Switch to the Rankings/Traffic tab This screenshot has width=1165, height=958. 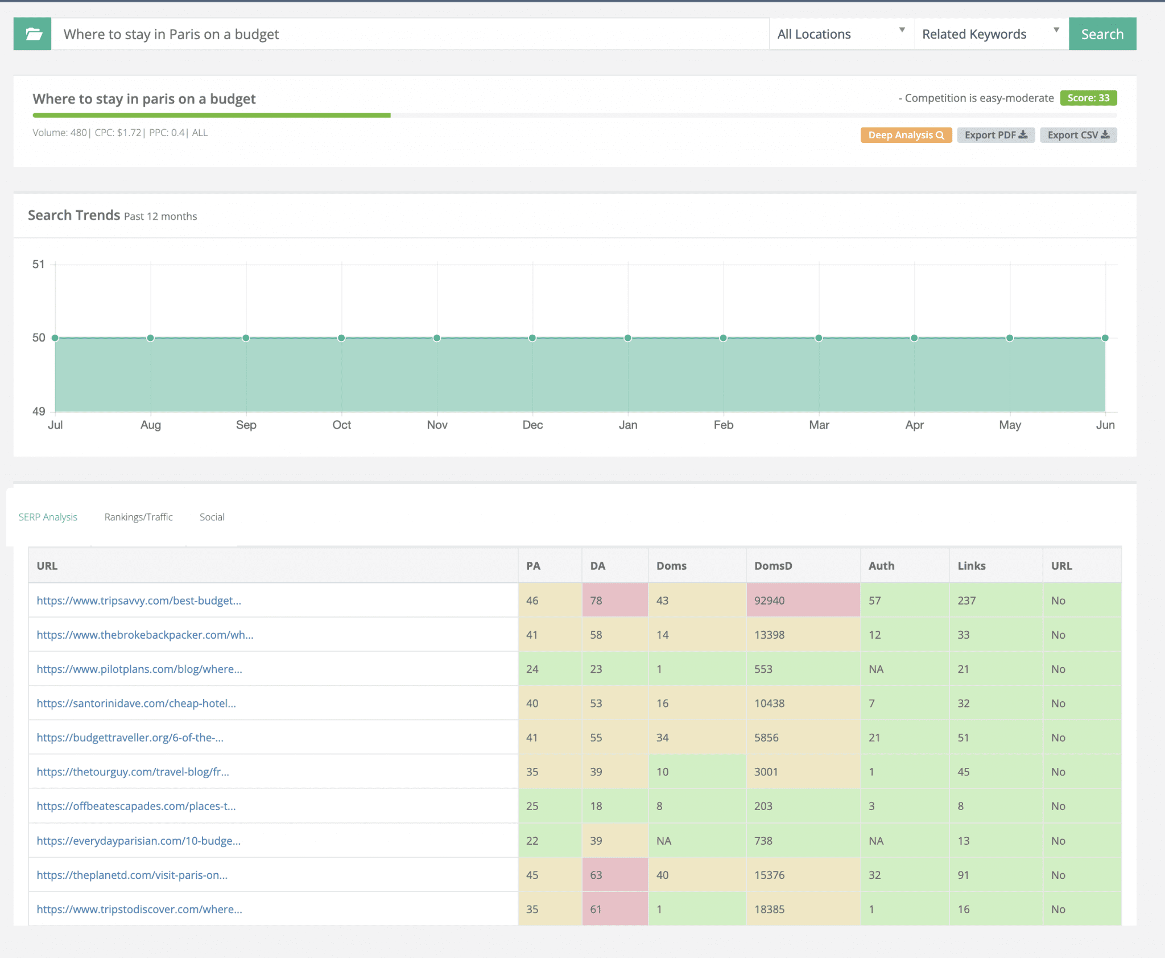[x=138, y=517]
